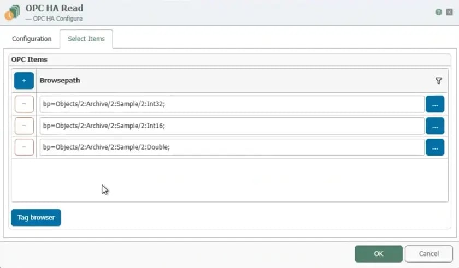Select the Select Items tab
This screenshot has height=268, width=459.
[86, 39]
